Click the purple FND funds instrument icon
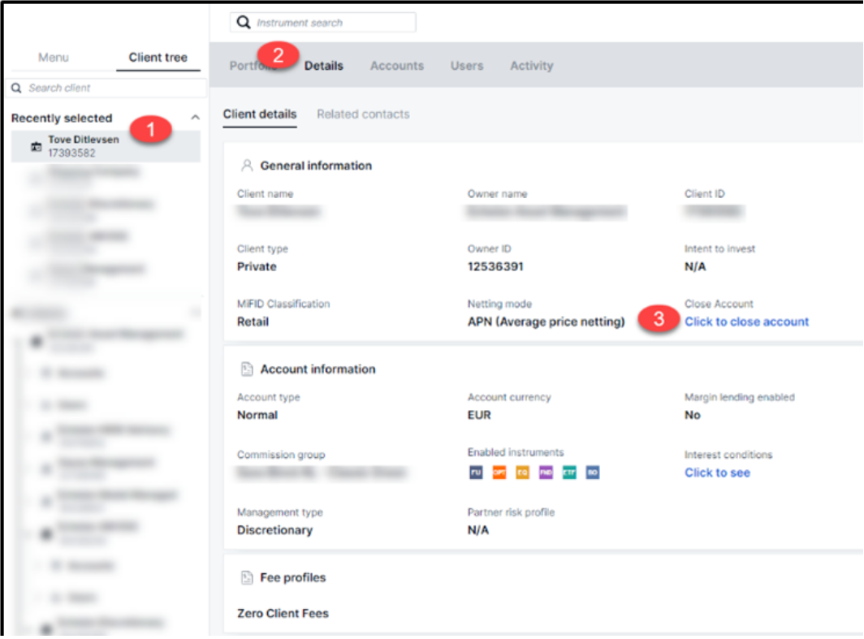This screenshot has width=864, height=639. click(546, 473)
